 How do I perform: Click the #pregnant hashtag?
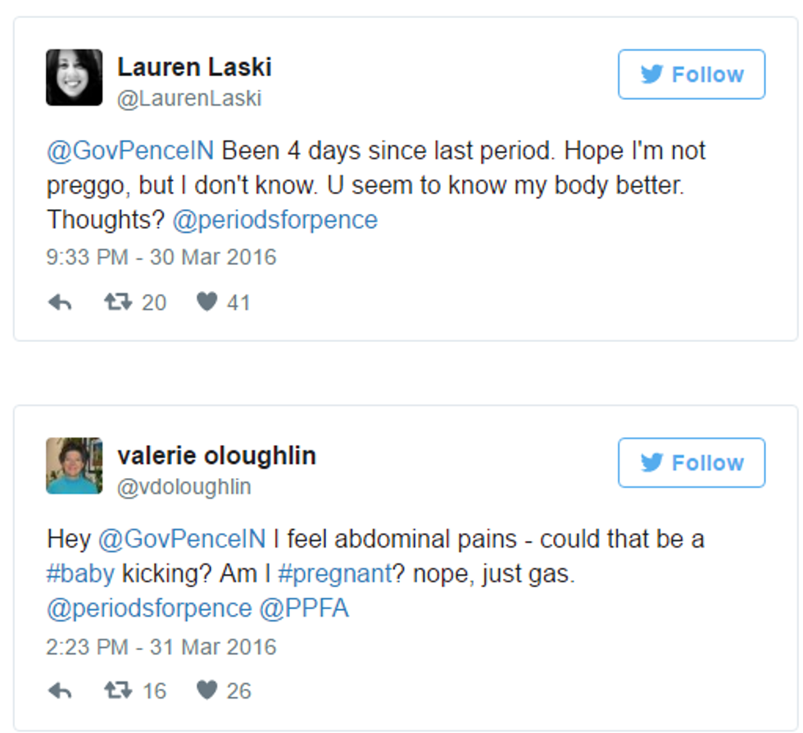click(334, 574)
